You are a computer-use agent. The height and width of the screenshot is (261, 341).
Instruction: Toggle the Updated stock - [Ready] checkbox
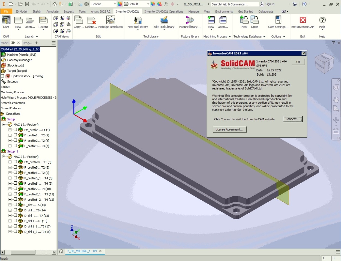[x=2, y=76]
